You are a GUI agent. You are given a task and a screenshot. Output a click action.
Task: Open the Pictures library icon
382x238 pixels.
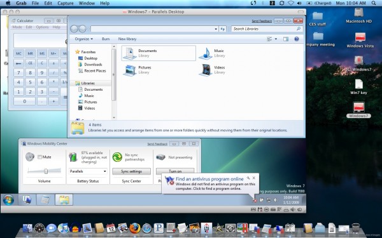coord(129,70)
